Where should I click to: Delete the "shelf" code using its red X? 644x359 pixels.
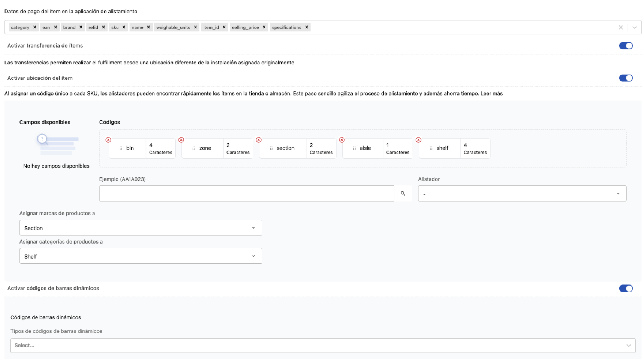(419, 140)
